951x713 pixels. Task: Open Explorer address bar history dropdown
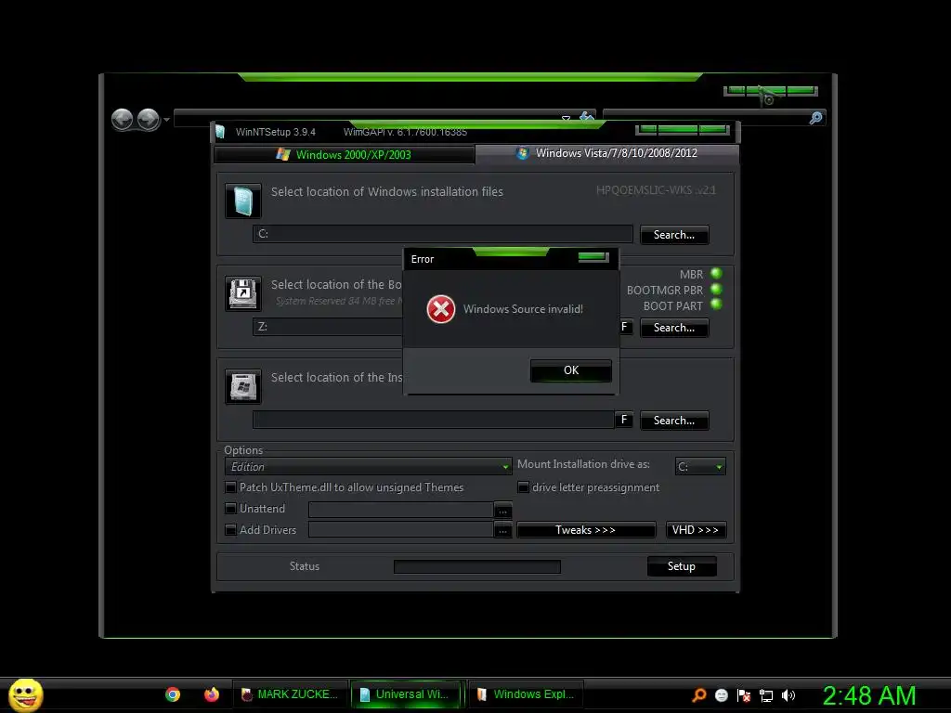coord(566,118)
